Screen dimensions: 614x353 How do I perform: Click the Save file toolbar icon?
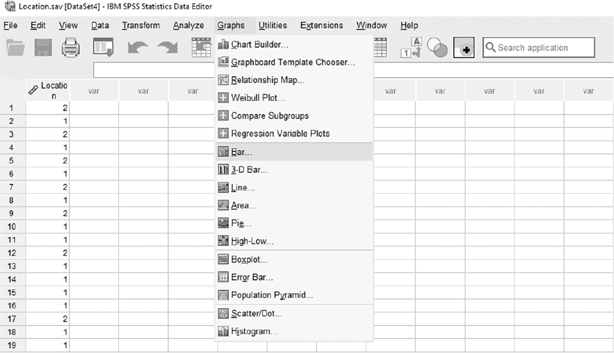coord(43,48)
